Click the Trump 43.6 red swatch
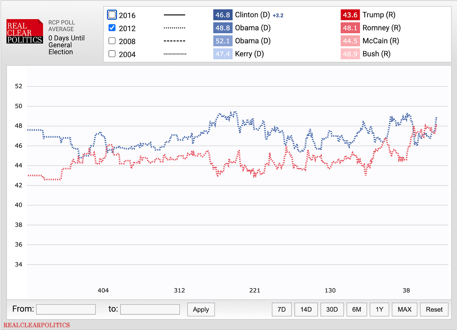Image resolution: width=457 pixels, height=330 pixels. coord(350,15)
